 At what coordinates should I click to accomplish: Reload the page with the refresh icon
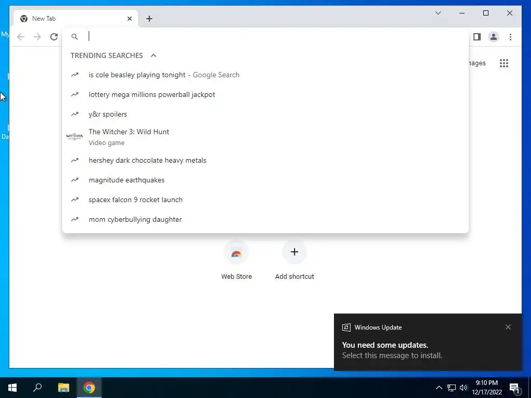pyautogui.click(x=54, y=37)
